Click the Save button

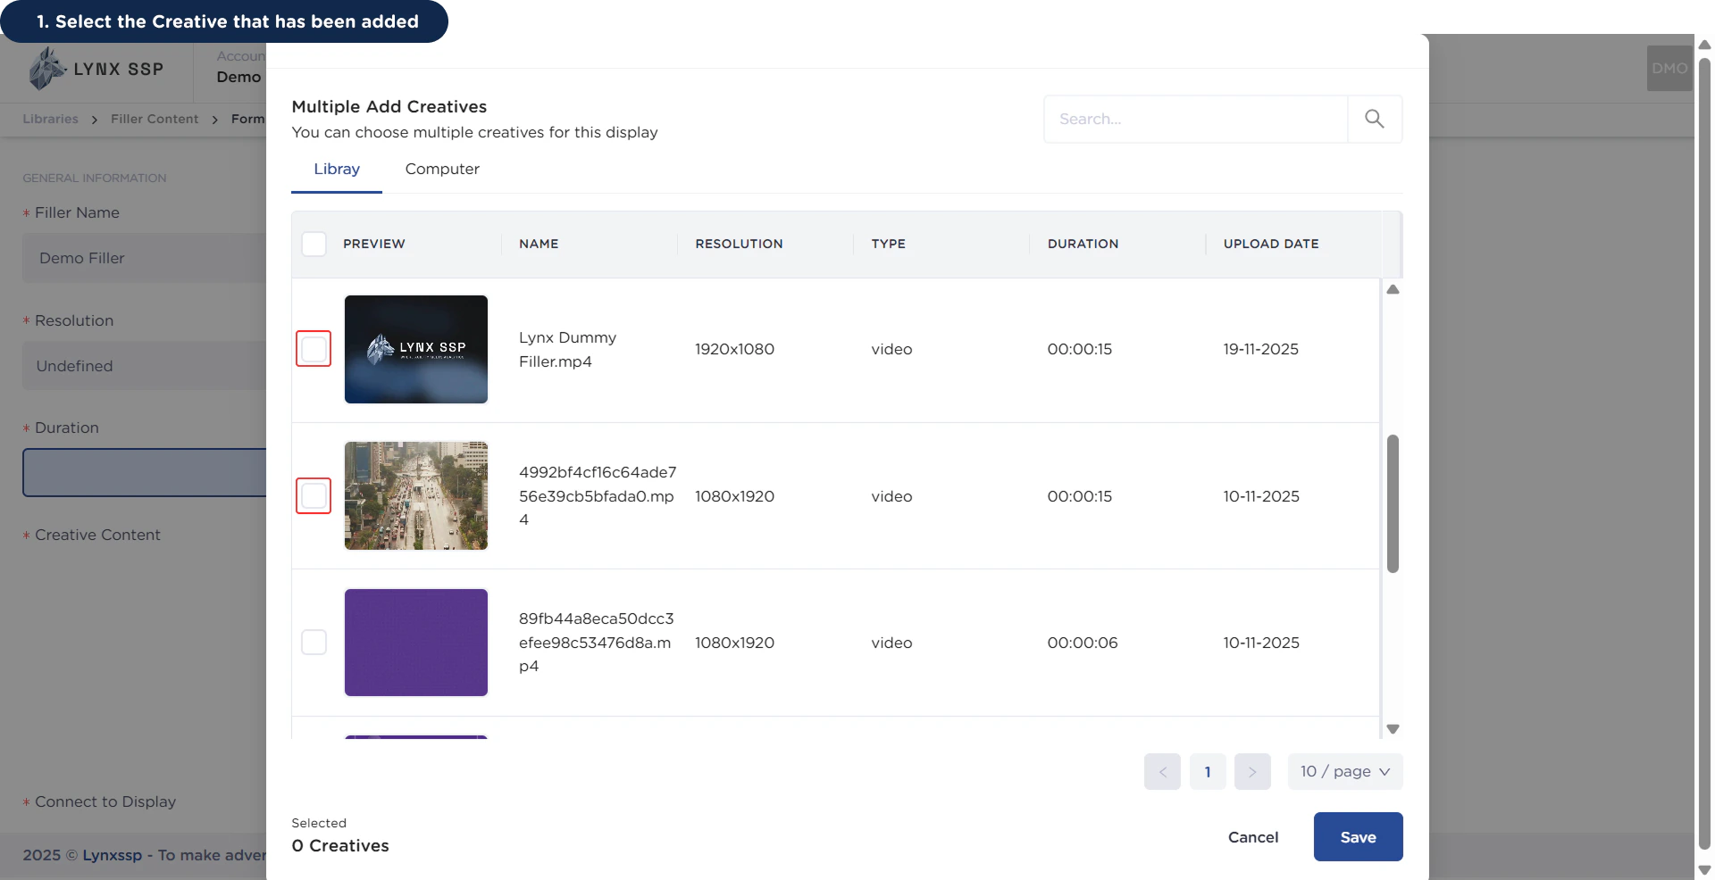(1357, 836)
